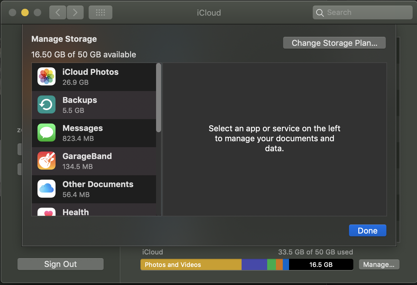Image resolution: width=417 pixels, height=285 pixels.
Task: Show all preferences with the grid button
Action: pyautogui.click(x=101, y=12)
